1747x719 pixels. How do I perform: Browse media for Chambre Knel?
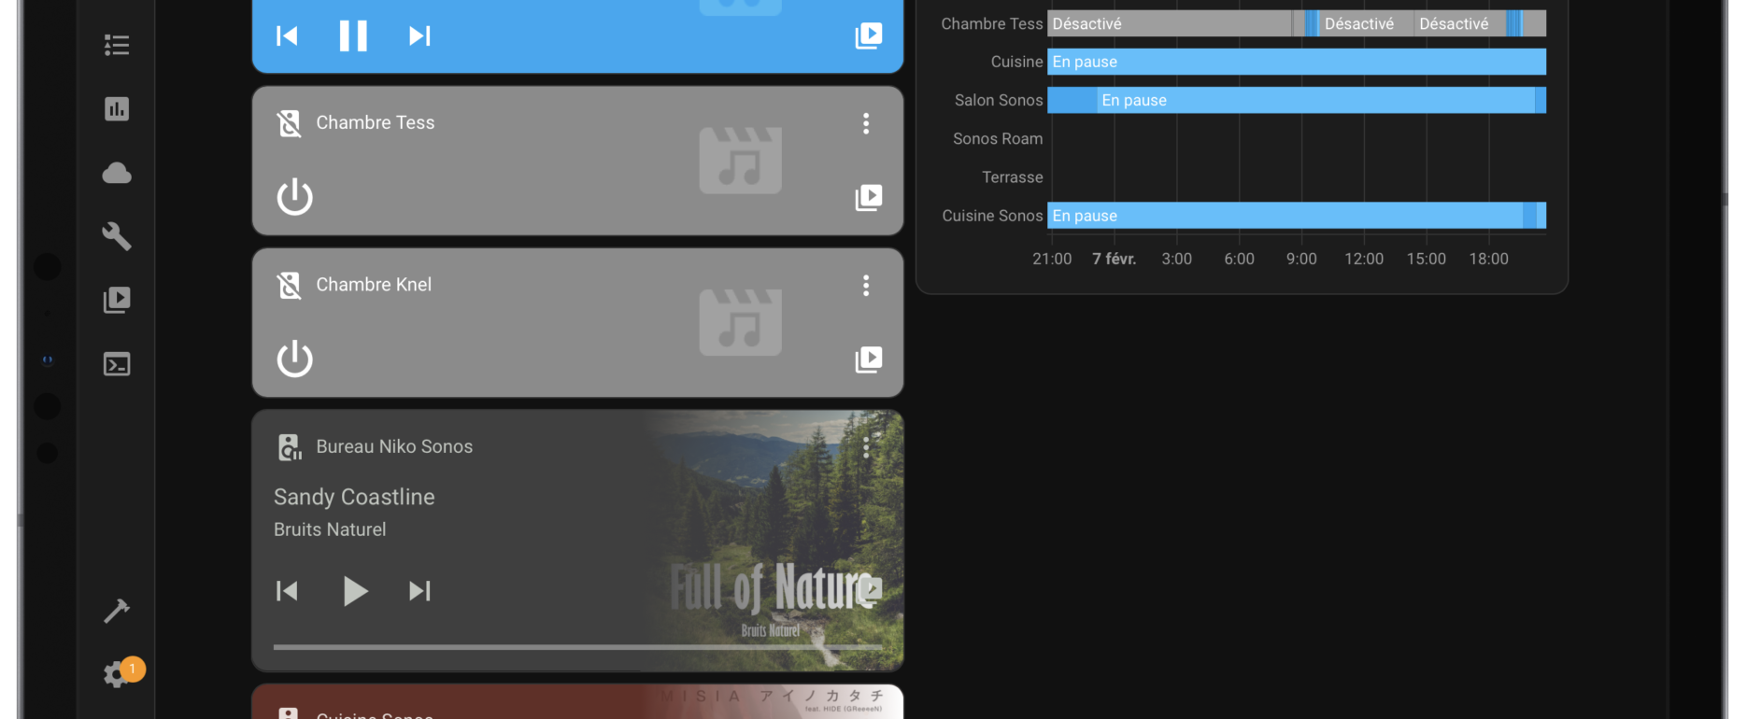click(x=869, y=359)
